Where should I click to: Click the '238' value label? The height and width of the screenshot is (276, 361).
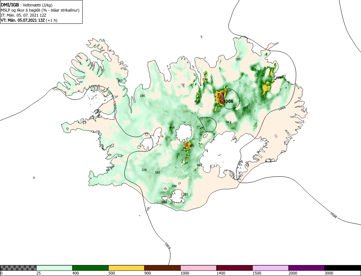[x=174, y=186]
